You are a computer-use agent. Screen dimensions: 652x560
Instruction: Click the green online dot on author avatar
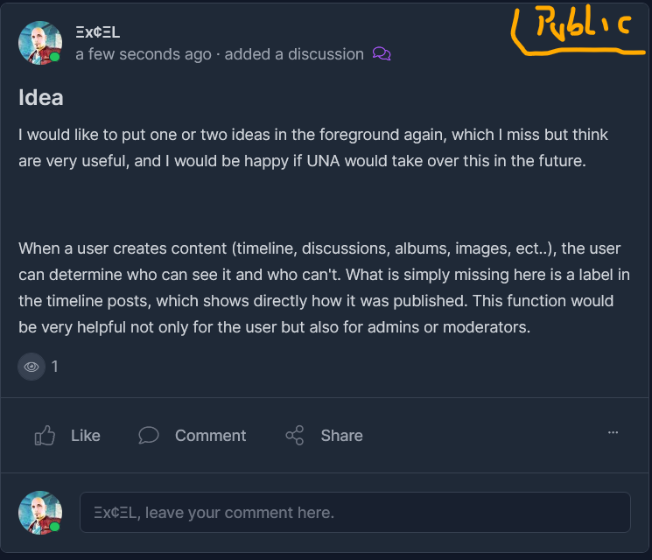tap(55, 57)
